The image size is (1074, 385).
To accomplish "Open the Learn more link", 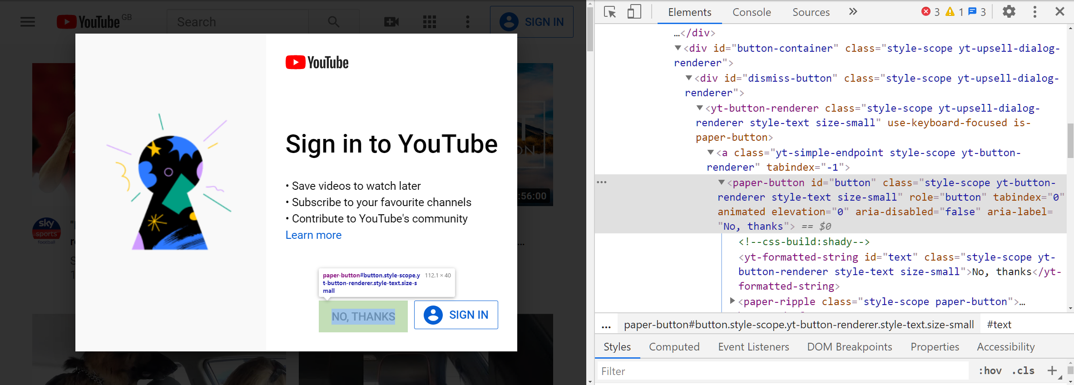I will pyautogui.click(x=313, y=235).
